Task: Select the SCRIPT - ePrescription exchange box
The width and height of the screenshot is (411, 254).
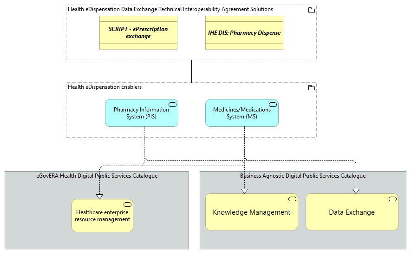Action: (138, 33)
